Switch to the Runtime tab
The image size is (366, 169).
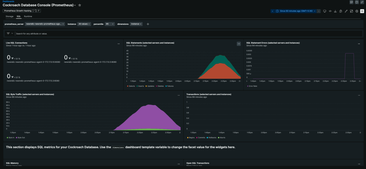tap(28, 16)
